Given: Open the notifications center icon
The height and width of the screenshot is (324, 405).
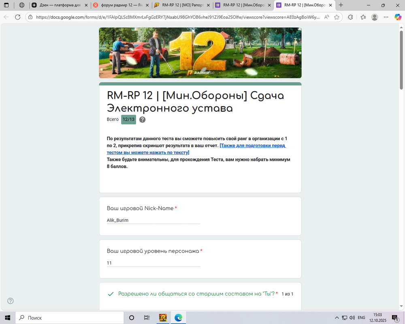Looking at the screenshot, I should click(x=395, y=318).
